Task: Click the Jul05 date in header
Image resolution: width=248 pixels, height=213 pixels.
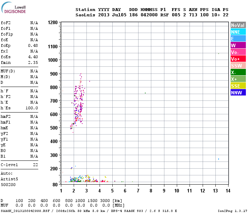Action: (x=119, y=15)
